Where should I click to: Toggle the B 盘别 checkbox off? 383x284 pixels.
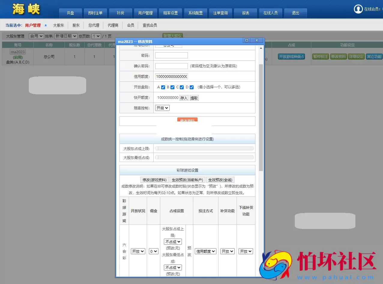tap(173, 87)
